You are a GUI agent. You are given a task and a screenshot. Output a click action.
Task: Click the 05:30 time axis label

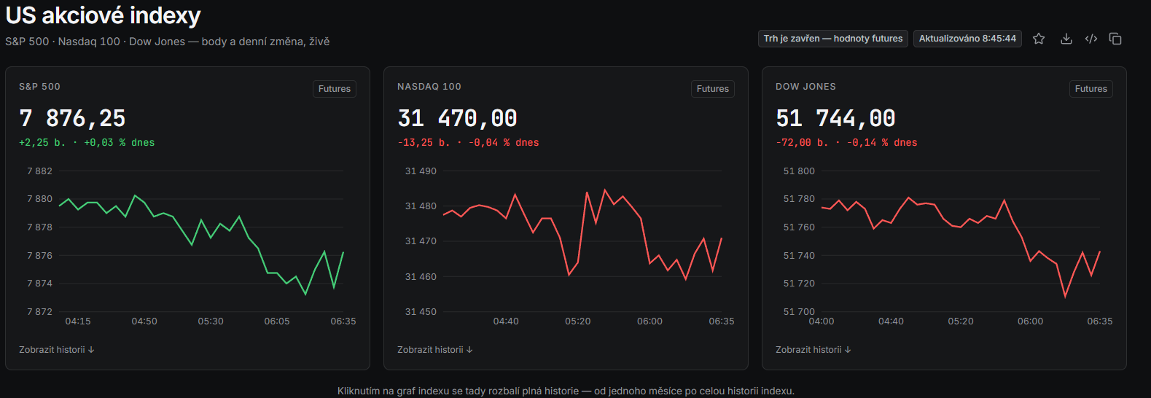coord(211,321)
